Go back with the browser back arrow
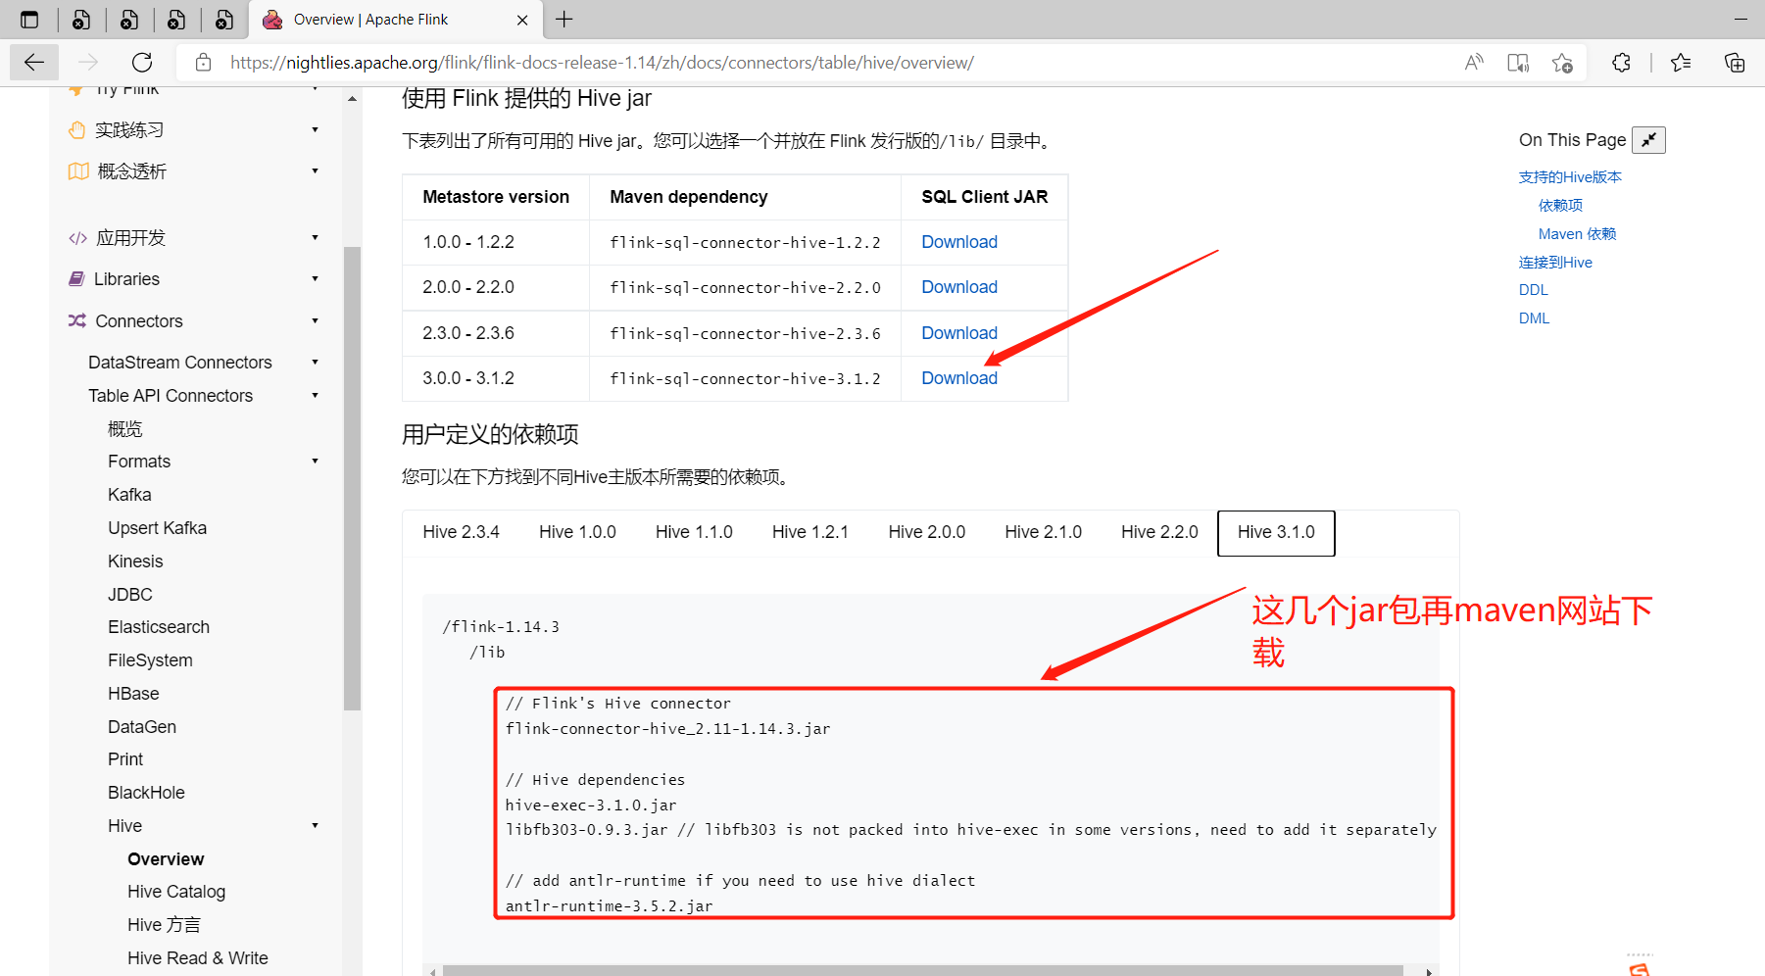This screenshot has height=976, width=1765. 34,63
